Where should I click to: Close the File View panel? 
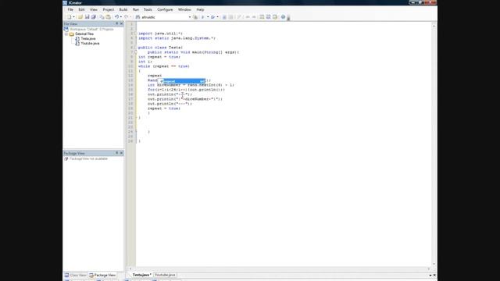click(121, 24)
